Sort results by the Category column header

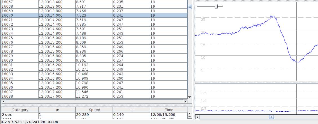pos(20,110)
